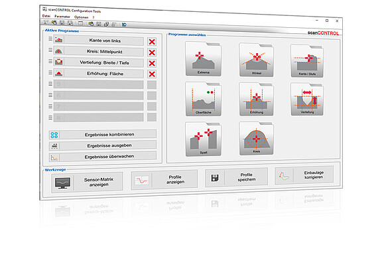
Task: Open the Datei menu
Action: pos(46,16)
